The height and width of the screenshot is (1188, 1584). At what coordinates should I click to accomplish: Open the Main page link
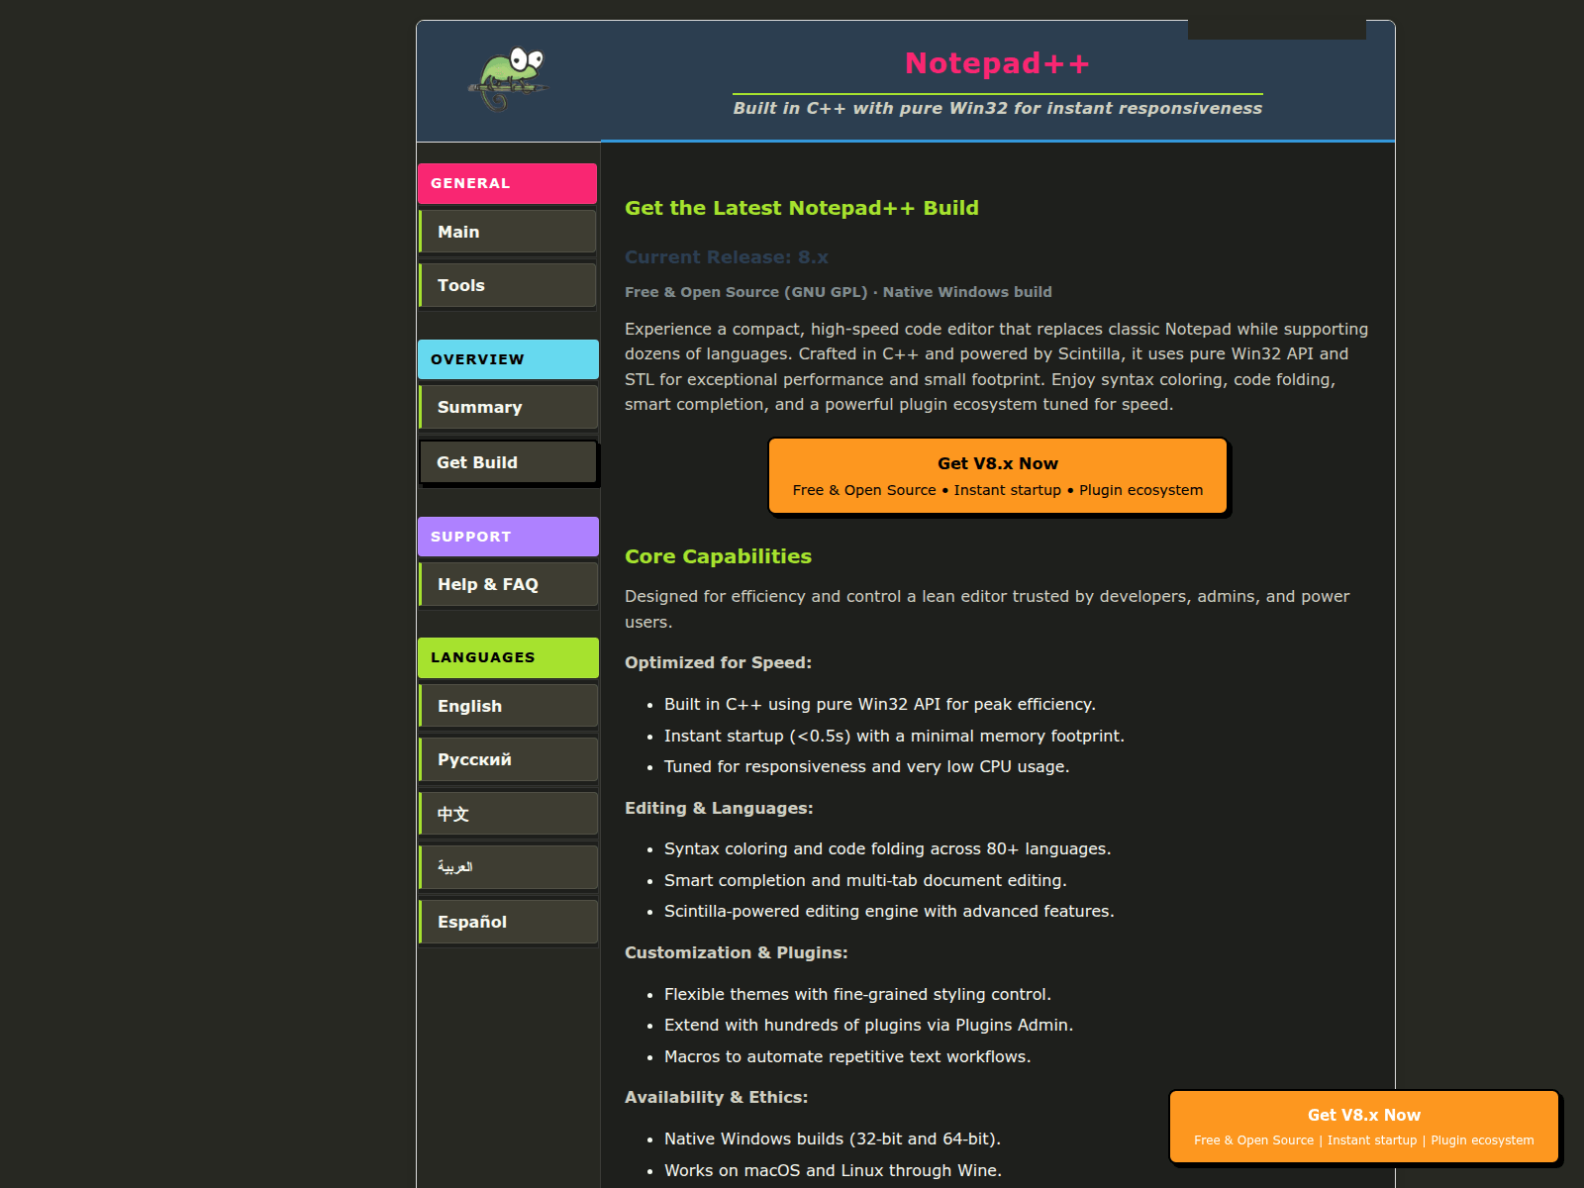(508, 232)
